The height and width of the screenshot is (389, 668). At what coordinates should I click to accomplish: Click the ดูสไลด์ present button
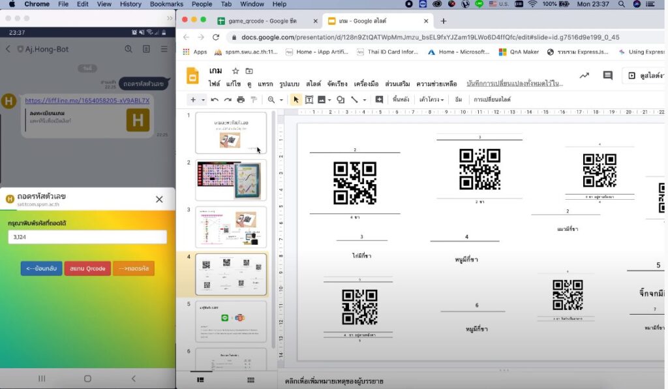(x=645, y=76)
